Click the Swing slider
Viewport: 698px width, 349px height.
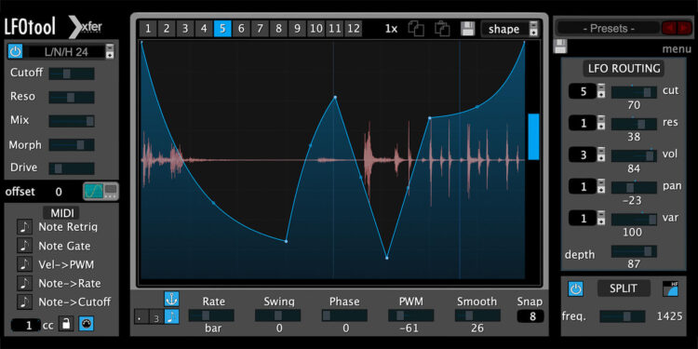[x=277, y=315]
